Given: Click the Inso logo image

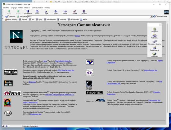Looking at the screenshot, I should 13,93.
